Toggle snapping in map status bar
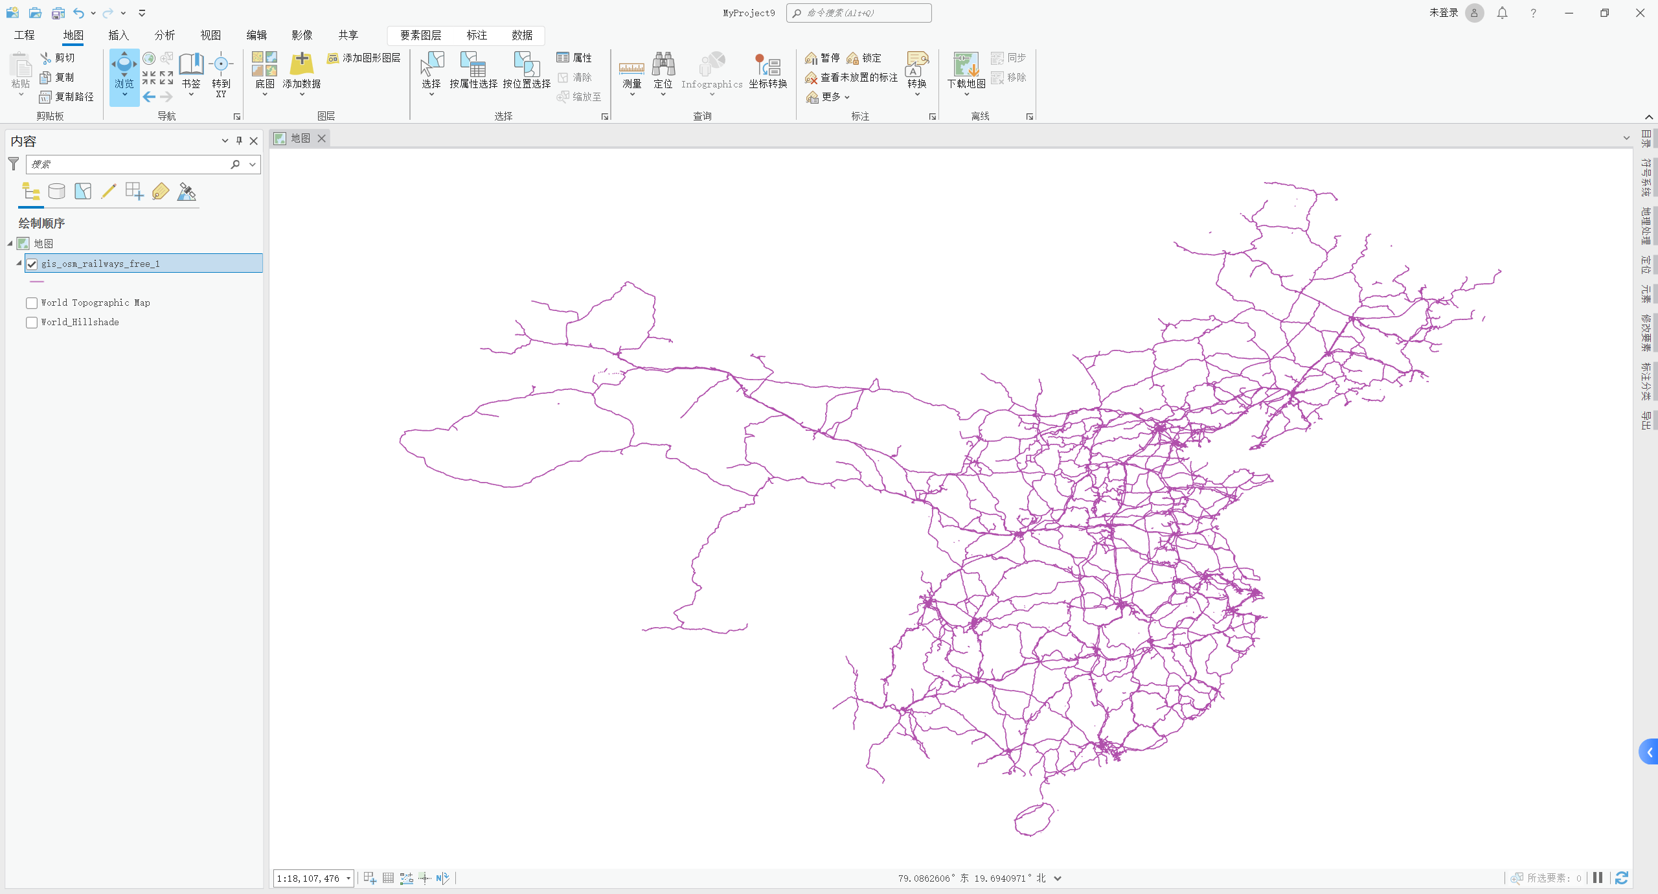This screenshot has height=894, width=1658. coord(370,878)
